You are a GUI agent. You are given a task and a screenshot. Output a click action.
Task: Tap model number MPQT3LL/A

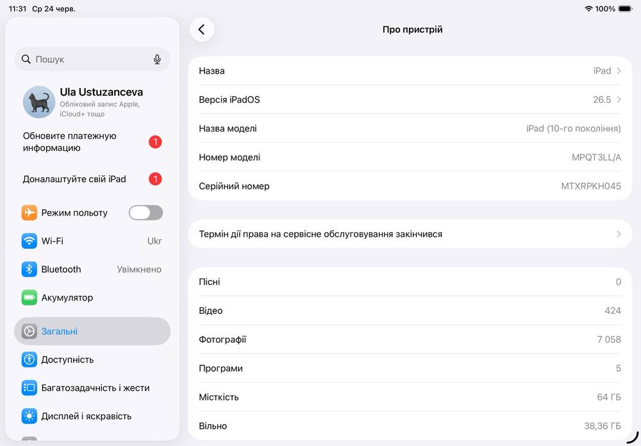(596, 157)
